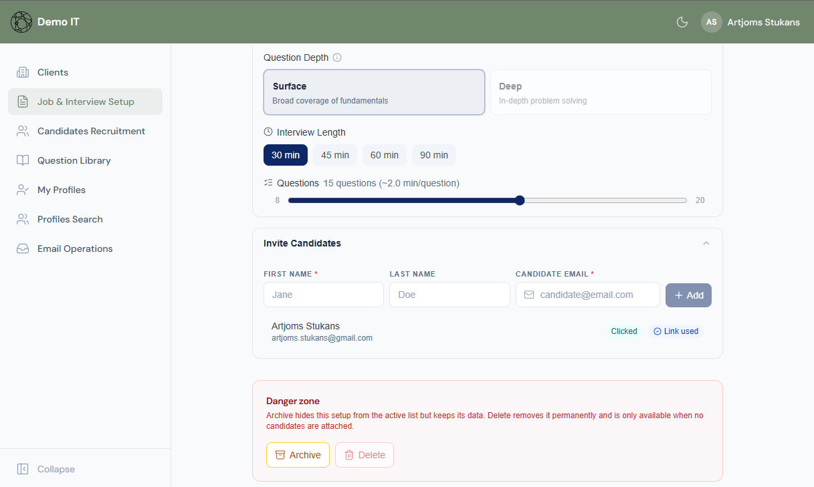
Task: Click the Clients building icon
Action: pos(23,72)
